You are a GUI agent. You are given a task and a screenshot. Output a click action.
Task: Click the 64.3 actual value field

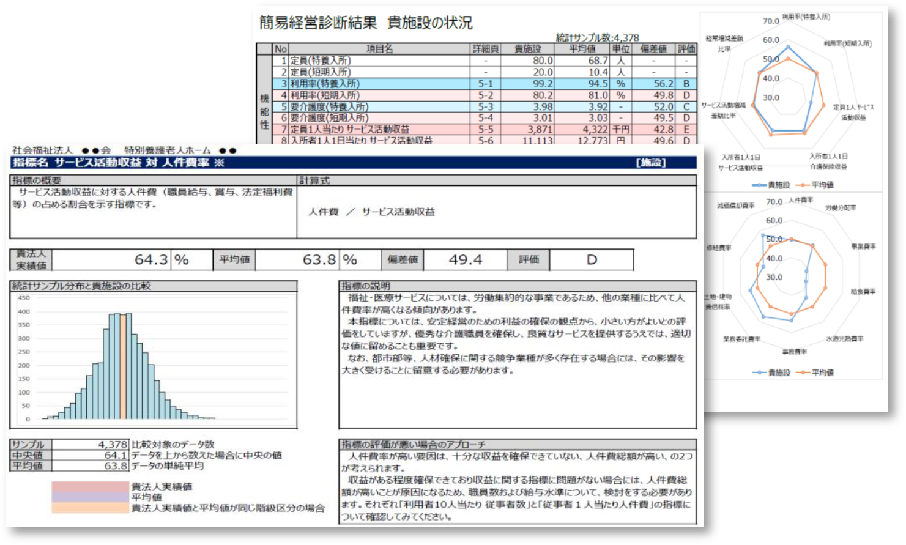[x=111, y=259]
